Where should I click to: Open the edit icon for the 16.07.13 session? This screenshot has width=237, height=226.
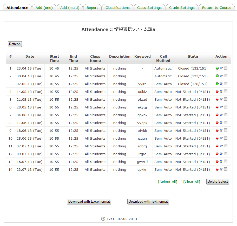(x=221, y=162)
